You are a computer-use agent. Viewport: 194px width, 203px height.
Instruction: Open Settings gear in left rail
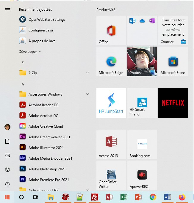(7, 170)
